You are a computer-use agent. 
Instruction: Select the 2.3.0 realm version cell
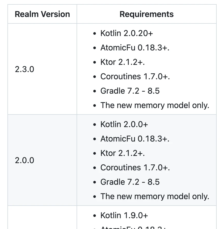pyautogui.click(x=25, y=69)
